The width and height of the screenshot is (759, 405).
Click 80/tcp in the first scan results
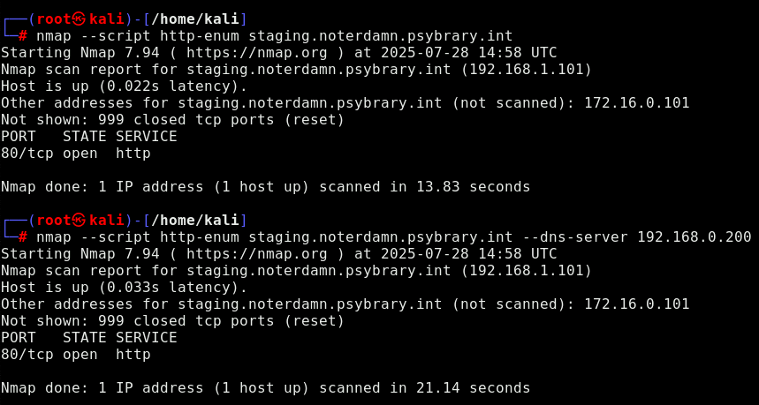[27, 154]
